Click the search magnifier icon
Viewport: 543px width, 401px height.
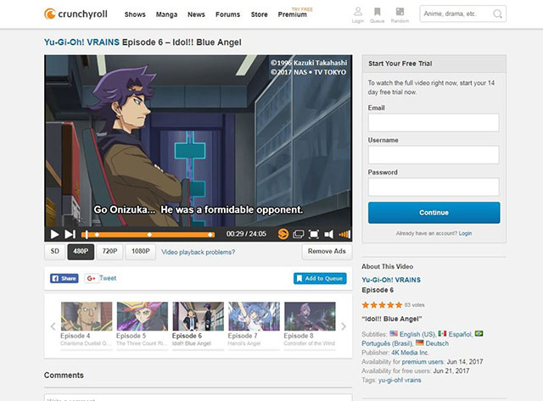point(497,14)
